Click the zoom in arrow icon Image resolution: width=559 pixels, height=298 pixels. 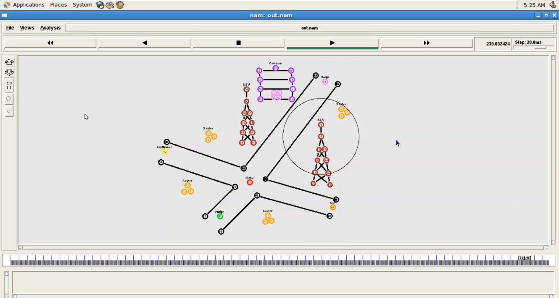click(x=9, y=62)
